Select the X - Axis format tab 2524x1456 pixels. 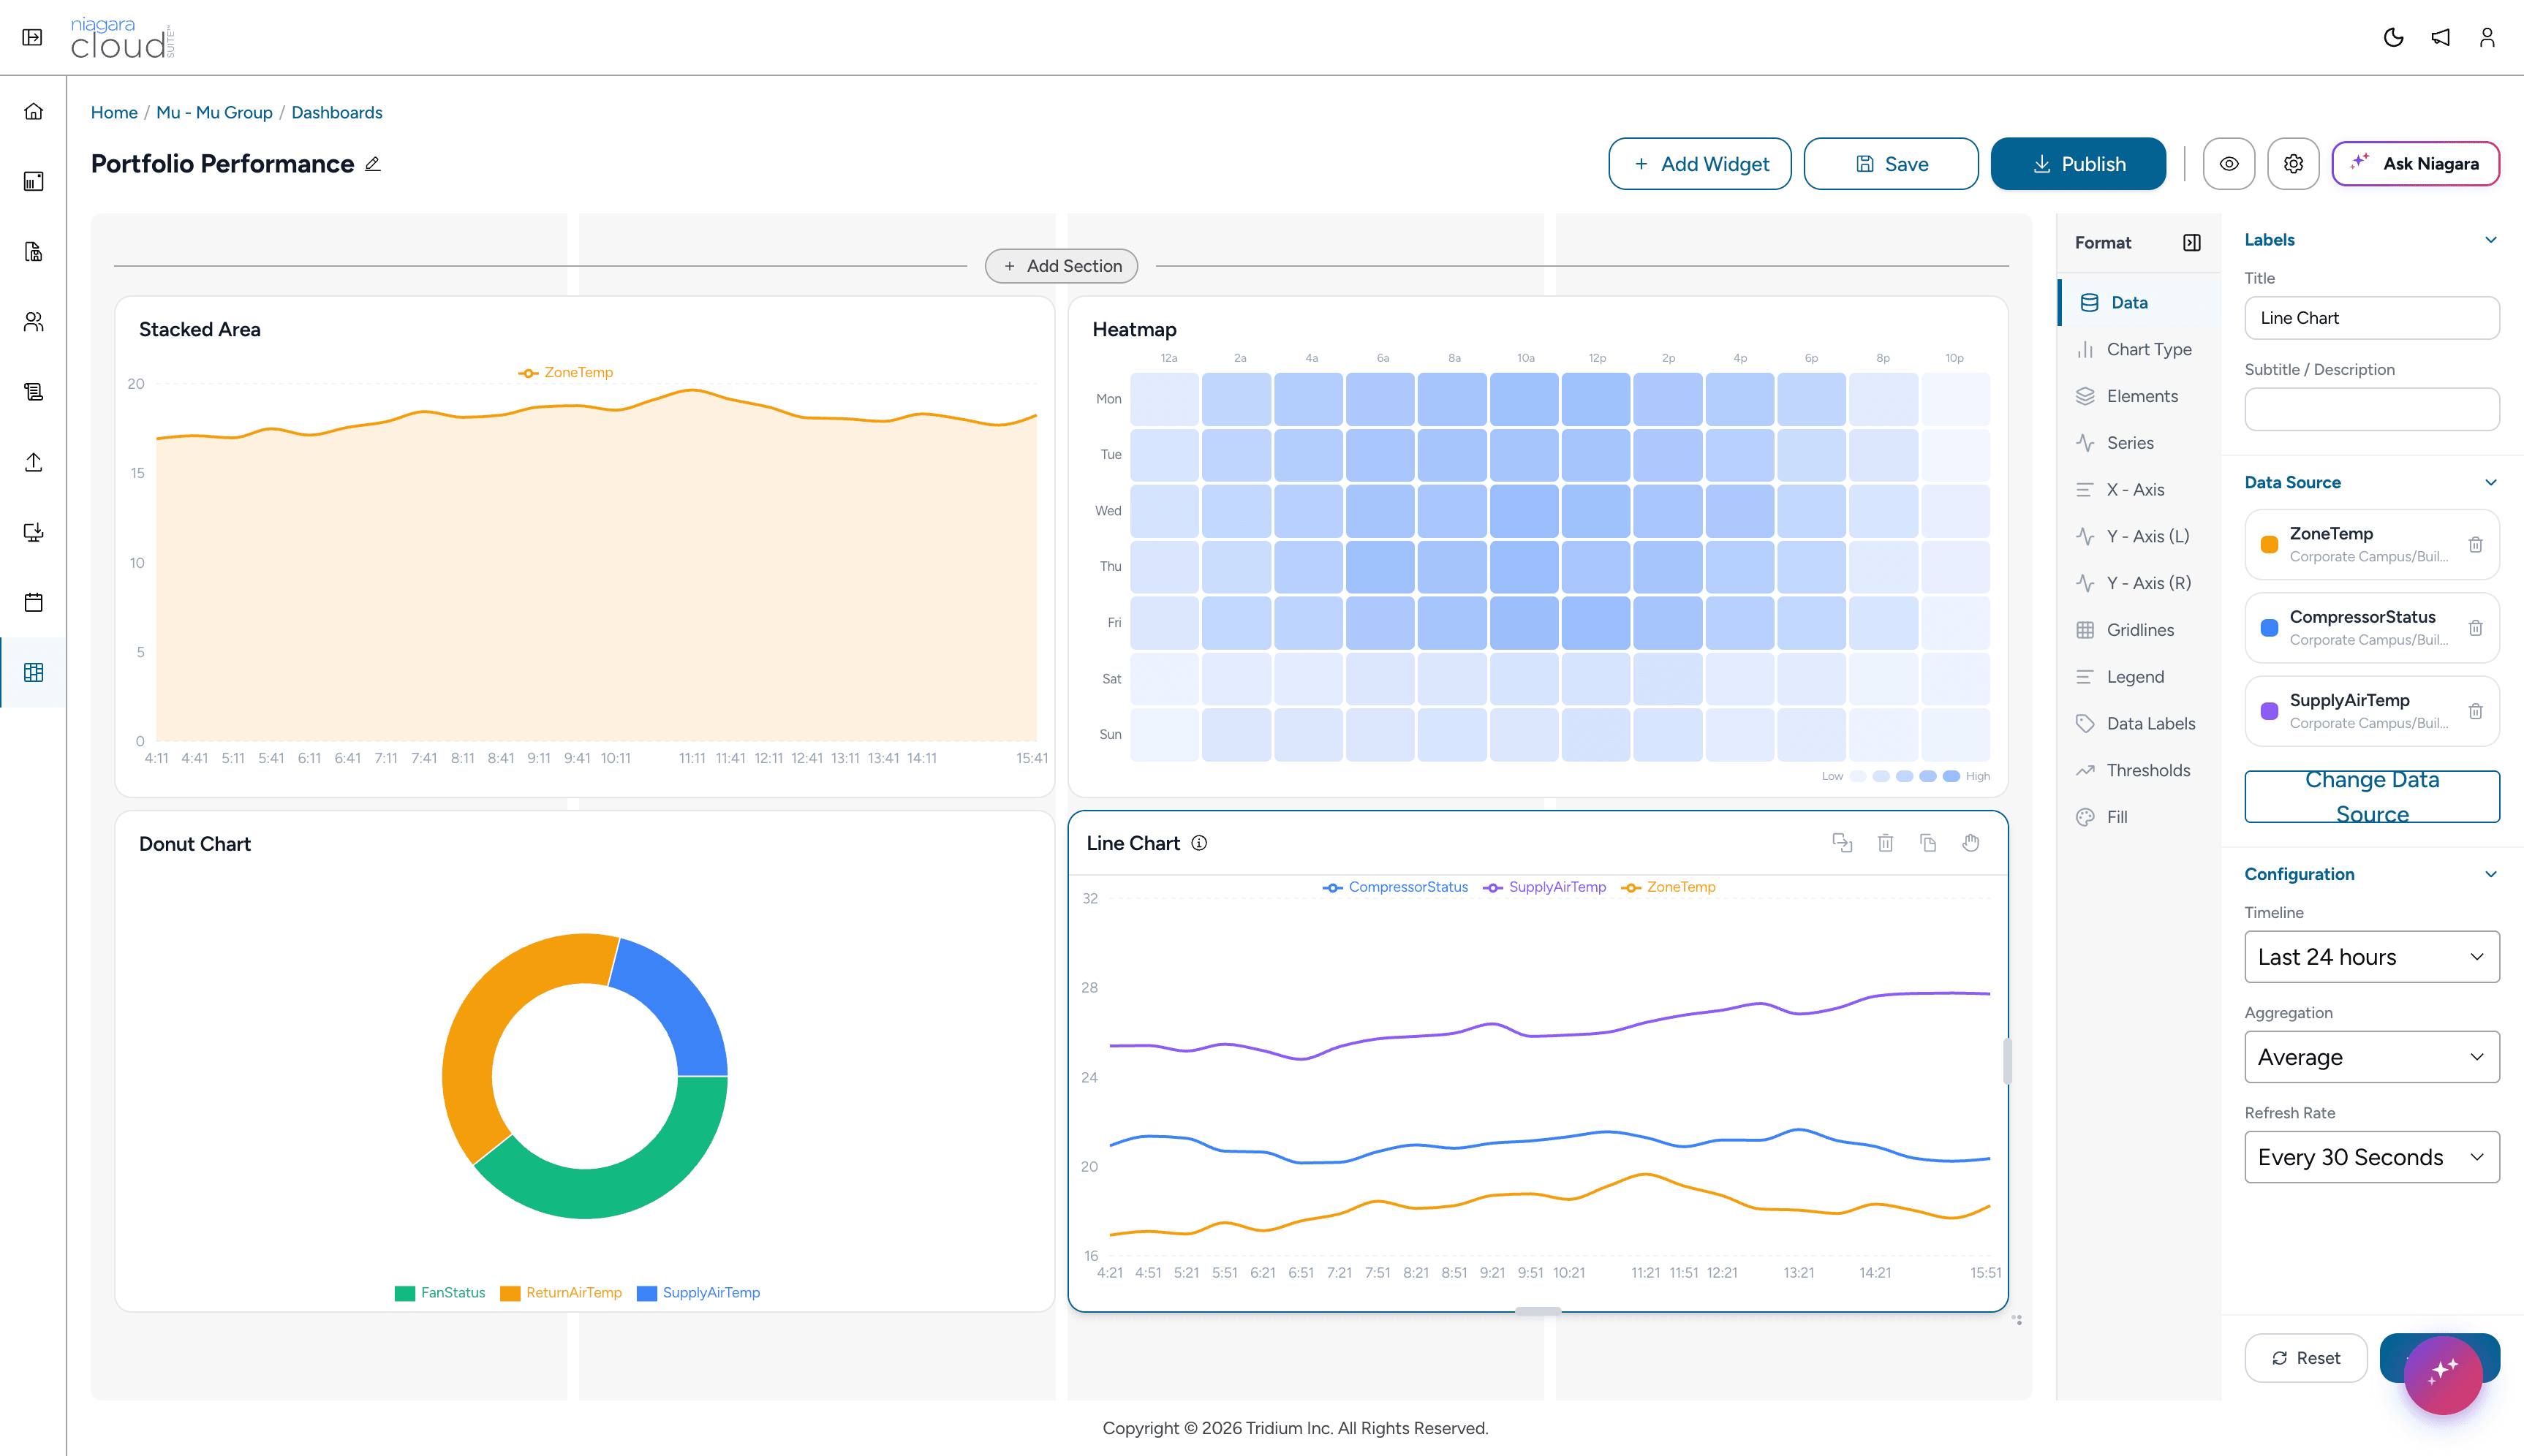[x=2138, y=490]
